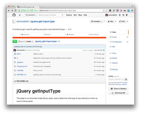
Task: Click the key extension icon in browser toolbar
Action: [114, 10]
